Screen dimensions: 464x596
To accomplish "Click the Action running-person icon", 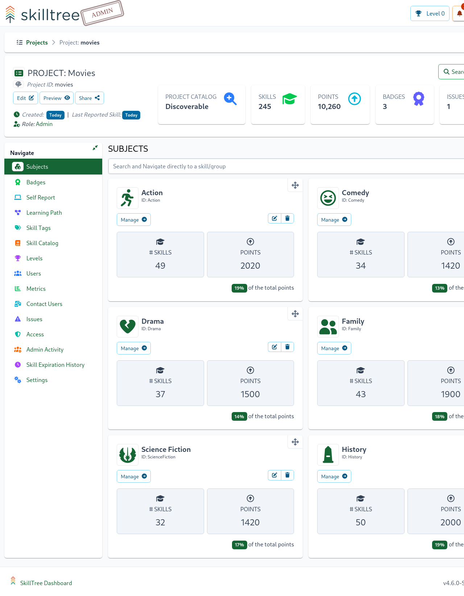I will 128,198.
